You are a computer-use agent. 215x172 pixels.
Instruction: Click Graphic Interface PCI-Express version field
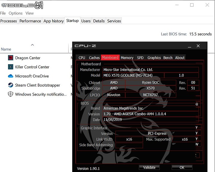click(157, 133)
